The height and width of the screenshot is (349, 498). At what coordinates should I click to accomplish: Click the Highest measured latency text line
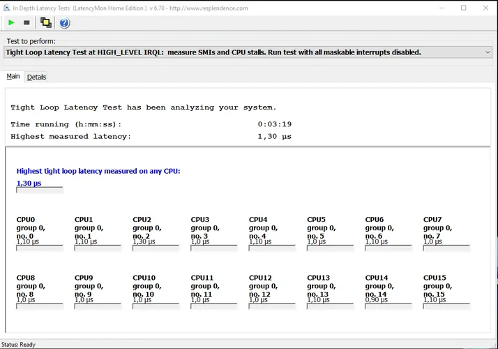pos(151,136)
